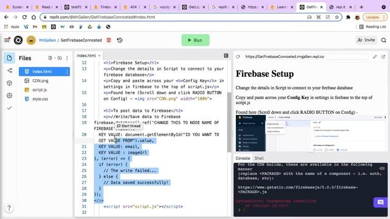The image size is (390, 219).
Task: Open the Help question mark icon
Action: (9, 207)
